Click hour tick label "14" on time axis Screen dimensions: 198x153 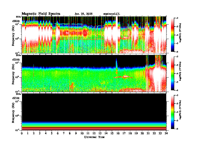(x=106, y=133)
